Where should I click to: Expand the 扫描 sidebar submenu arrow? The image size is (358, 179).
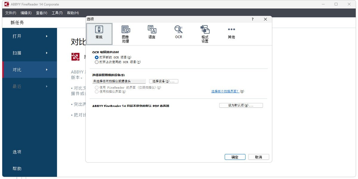(47, 53)
